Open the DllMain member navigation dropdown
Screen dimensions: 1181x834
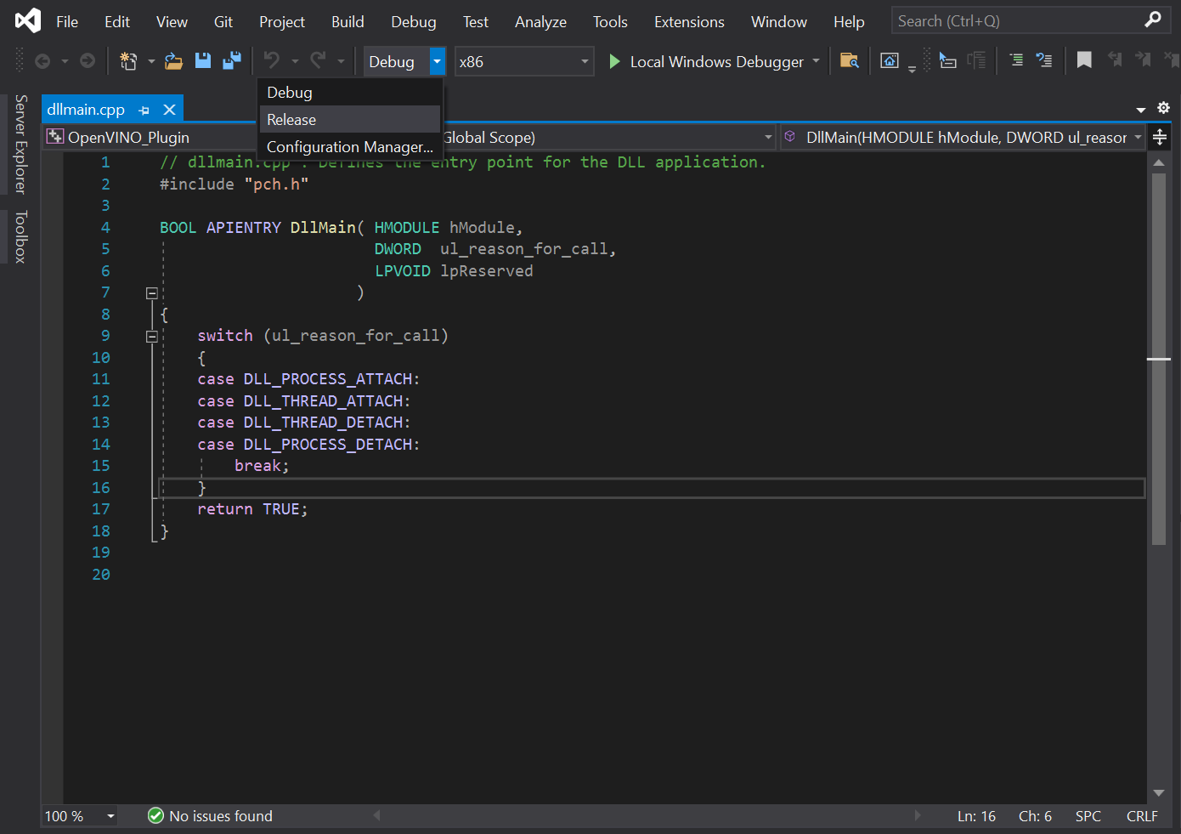(x=1138, y=137)
